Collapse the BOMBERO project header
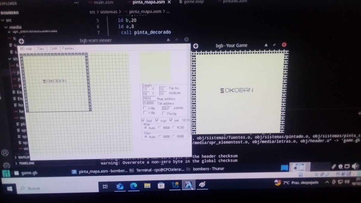Screen dimensions: 361x203 (9, 13)
